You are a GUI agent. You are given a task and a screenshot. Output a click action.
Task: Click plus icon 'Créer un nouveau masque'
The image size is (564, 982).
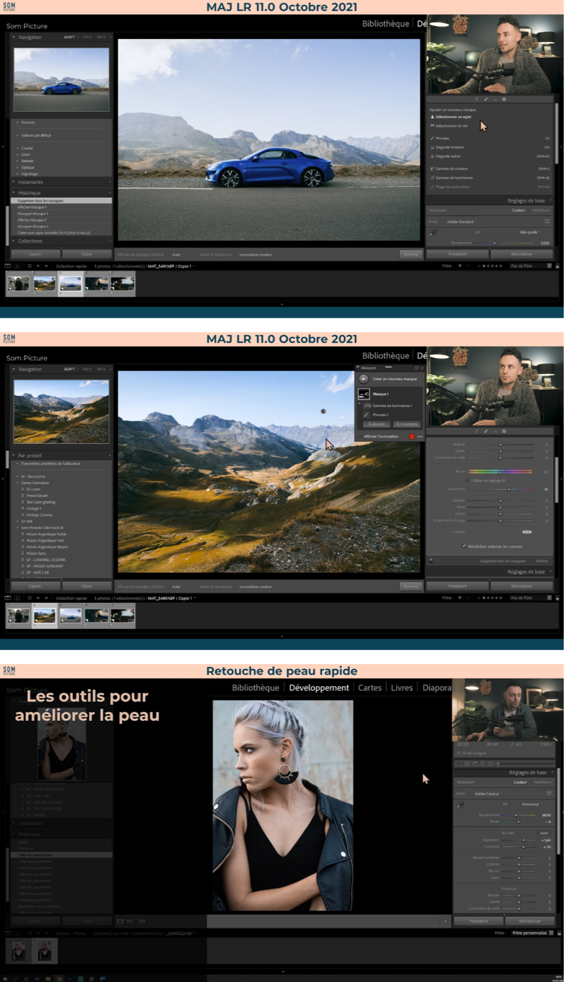pos(364,378)
